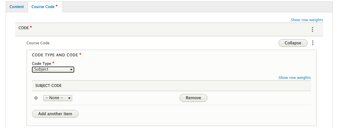Collapse the Course Code paragraph

pyautogui.click(x=293, y=43)
